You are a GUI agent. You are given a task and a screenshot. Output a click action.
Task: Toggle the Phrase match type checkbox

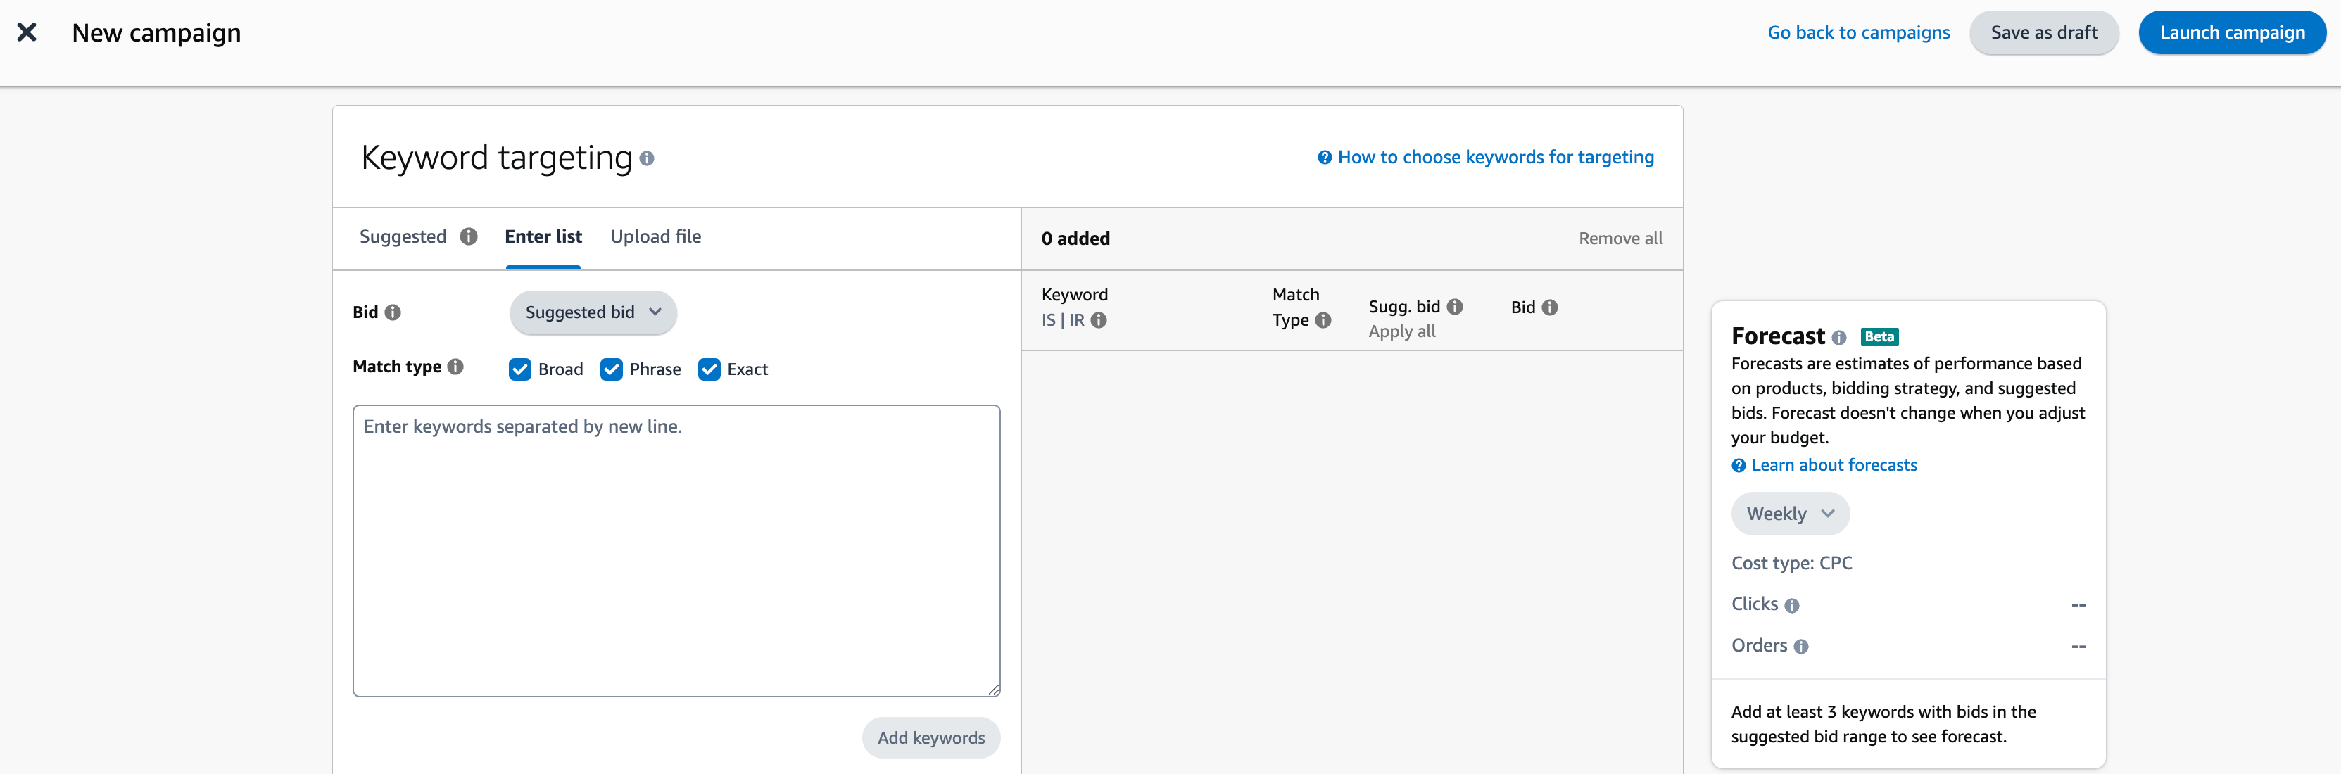click(x=611, y=369)
